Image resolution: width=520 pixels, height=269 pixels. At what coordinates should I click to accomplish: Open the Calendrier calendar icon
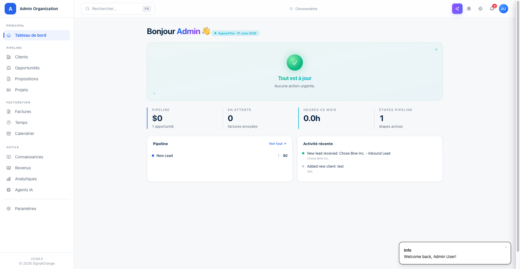click(x=9, y=133)
